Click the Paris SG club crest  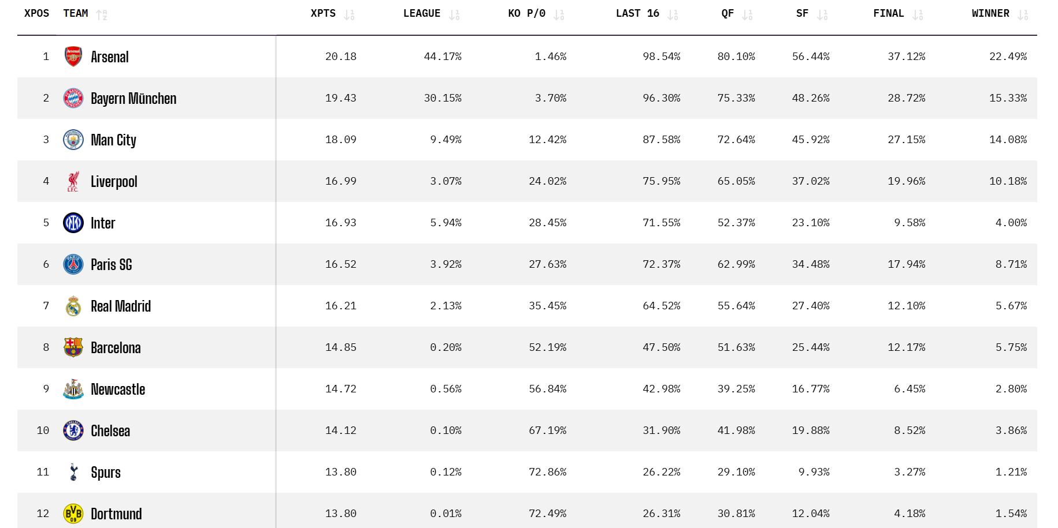coord(73,264)
